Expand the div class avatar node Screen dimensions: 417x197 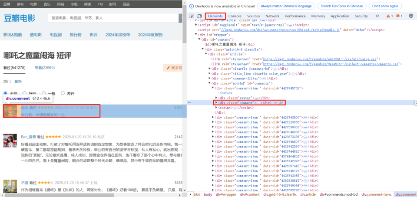click(x=216, y=98)
